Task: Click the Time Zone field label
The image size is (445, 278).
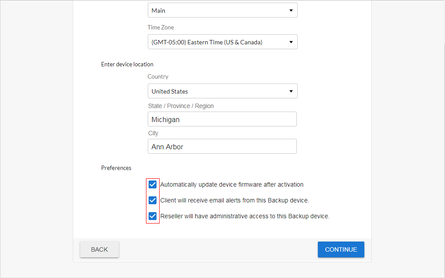Action: click(x=160, y=27)
